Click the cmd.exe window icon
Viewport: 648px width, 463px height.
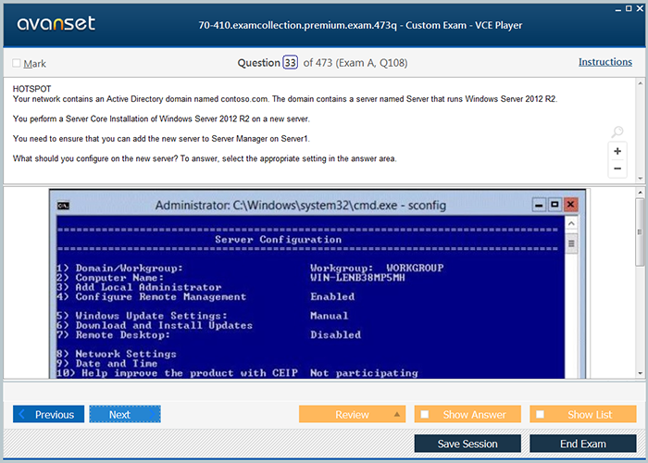coord(63,206)
